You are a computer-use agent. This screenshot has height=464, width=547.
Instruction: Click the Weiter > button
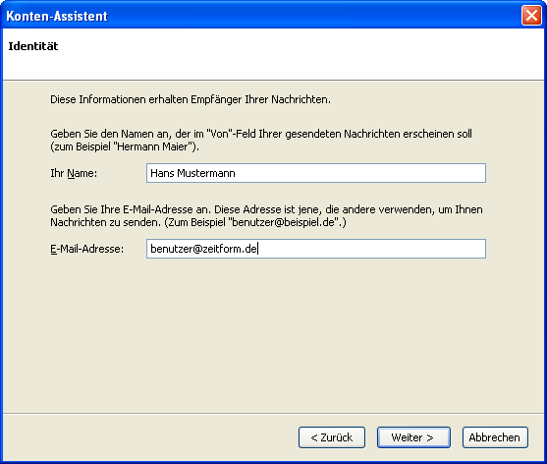pos(413,437)
